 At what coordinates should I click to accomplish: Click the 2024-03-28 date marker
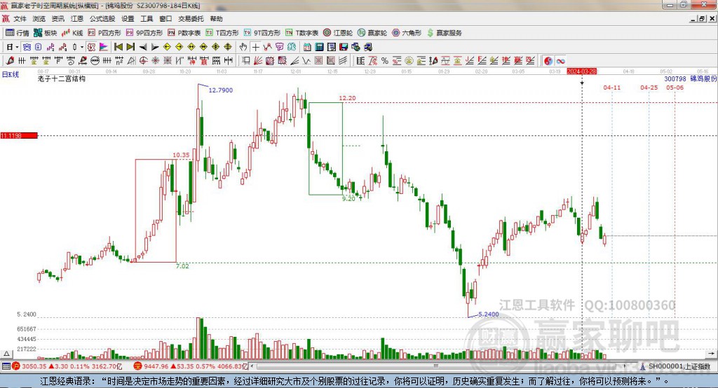pos(581,71)
